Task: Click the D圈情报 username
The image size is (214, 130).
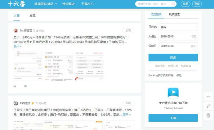Action: 25,103
